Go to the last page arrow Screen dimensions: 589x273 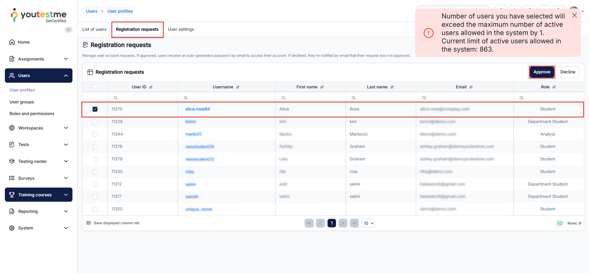click(354, 223)
